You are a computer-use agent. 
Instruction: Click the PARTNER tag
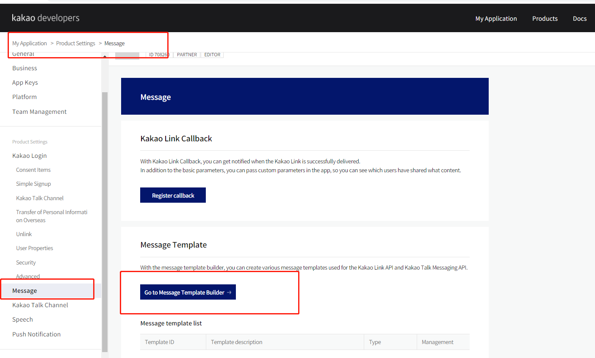(187, 55)
